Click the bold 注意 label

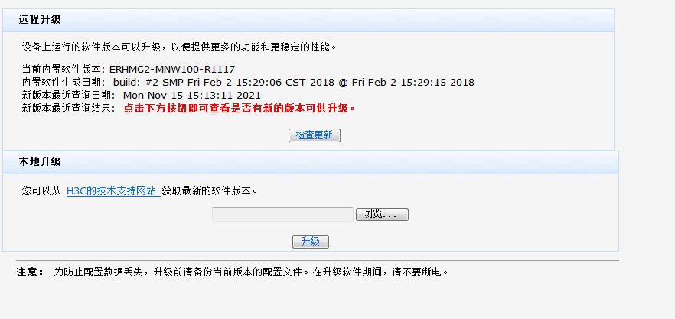coord(30,272)
